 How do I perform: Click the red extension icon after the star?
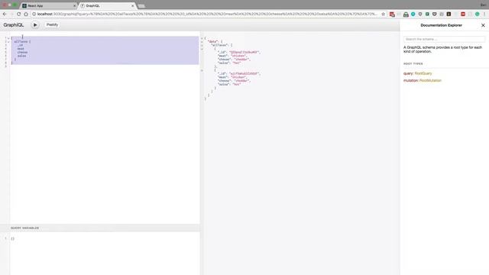click(x=392, y=15)
